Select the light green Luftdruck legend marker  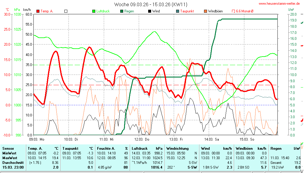(94, 11)
